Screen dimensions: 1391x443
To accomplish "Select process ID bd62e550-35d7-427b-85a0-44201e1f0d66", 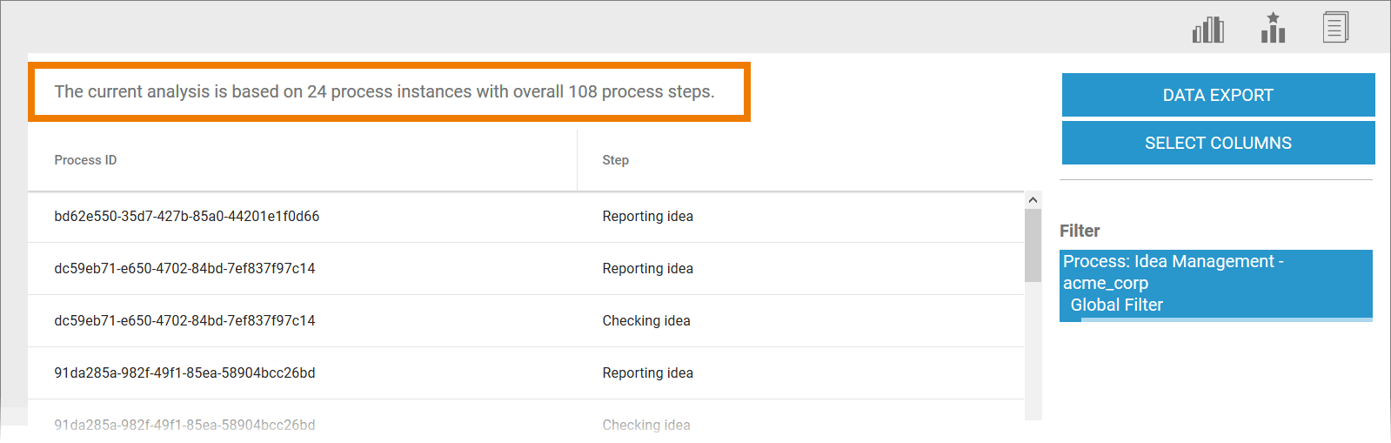I will click(186, 217).
